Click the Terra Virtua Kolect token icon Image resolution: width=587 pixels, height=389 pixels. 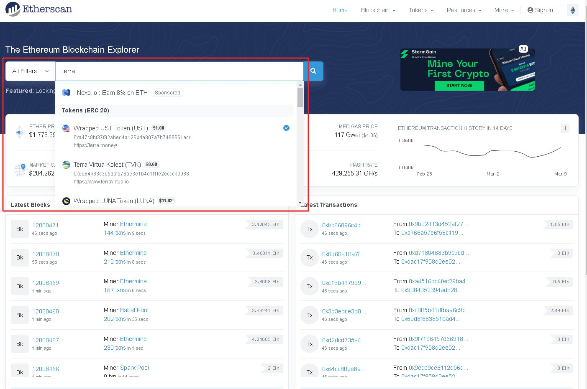[66, 165]
